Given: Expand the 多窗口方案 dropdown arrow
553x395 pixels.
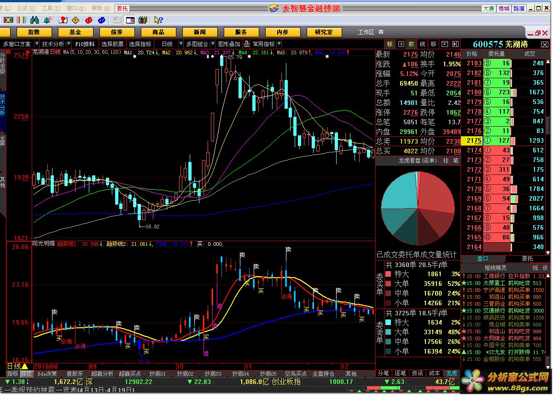Looking at the screenshot, I should [36, 44].
